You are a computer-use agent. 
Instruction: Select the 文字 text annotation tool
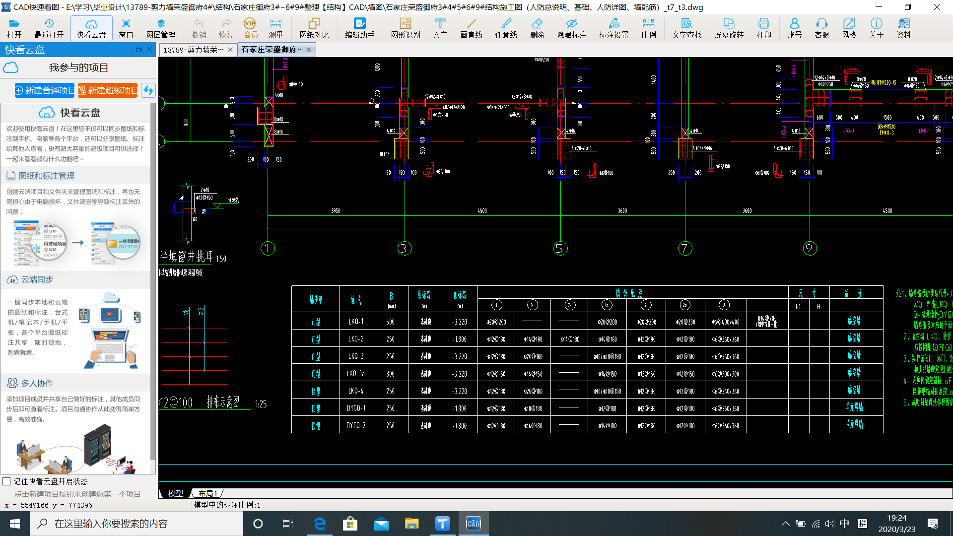click(440, 28)
